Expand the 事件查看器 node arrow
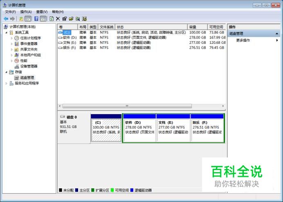The image size is (283, 202). (12, 44)
